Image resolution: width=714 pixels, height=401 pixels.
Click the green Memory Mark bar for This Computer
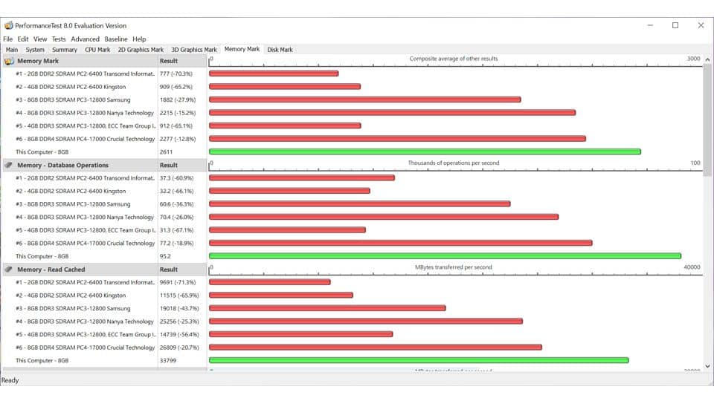click(x=425, y=151)
